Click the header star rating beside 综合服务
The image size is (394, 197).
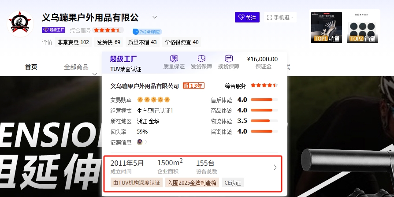[108, 30]
